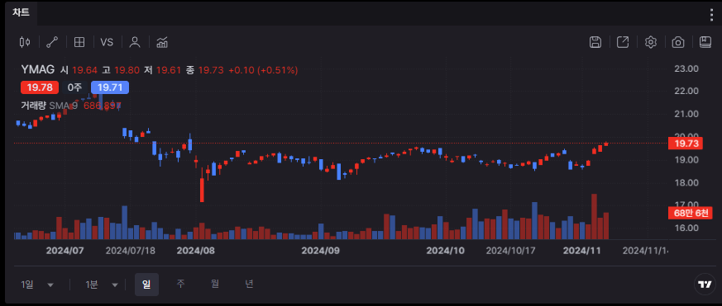The image size is (722, 306).
Task: Click the 거래량 SMA 9 indicator label
Action: (x=50, y=106)
